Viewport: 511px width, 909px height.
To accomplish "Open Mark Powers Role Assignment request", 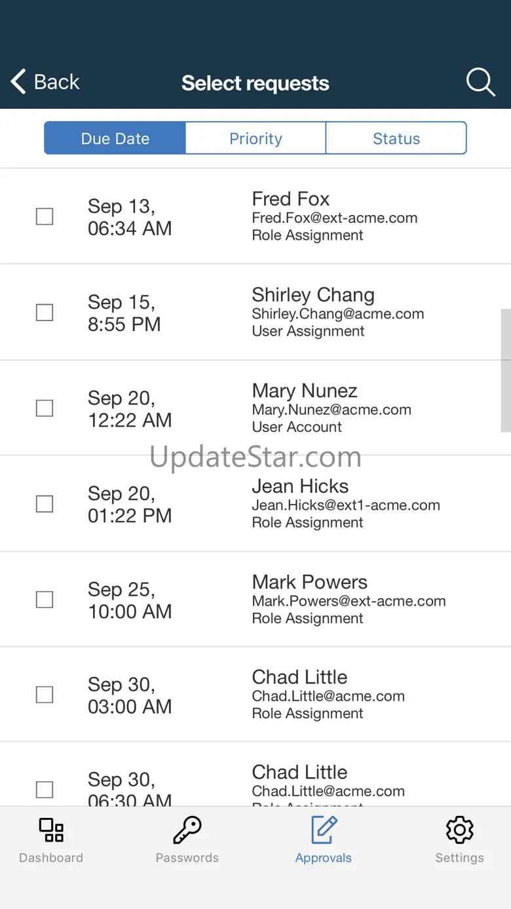I will click(x=255, y=599).
